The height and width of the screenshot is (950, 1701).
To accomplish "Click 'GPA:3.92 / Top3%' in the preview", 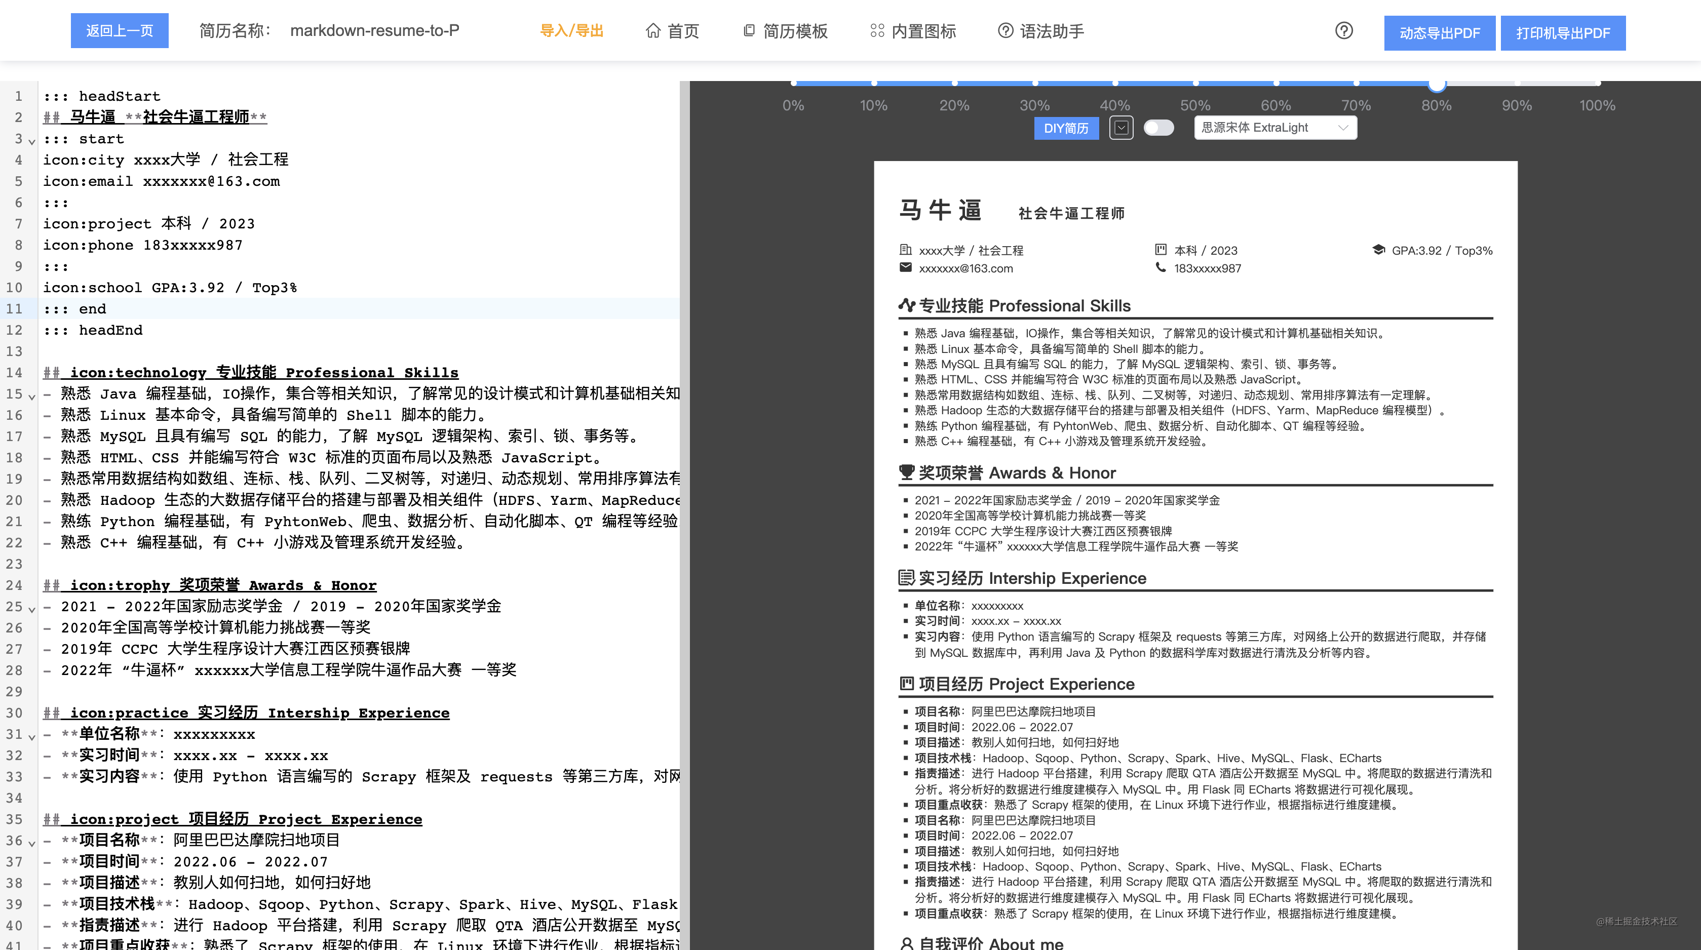I will coord(1442,250).
